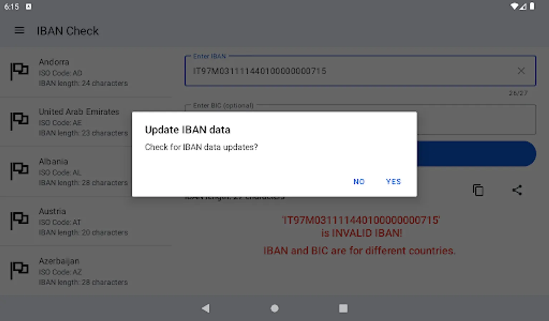Open the Andorra country entry
The height and width of the screenshot is (321, 549).
(86, 72)
